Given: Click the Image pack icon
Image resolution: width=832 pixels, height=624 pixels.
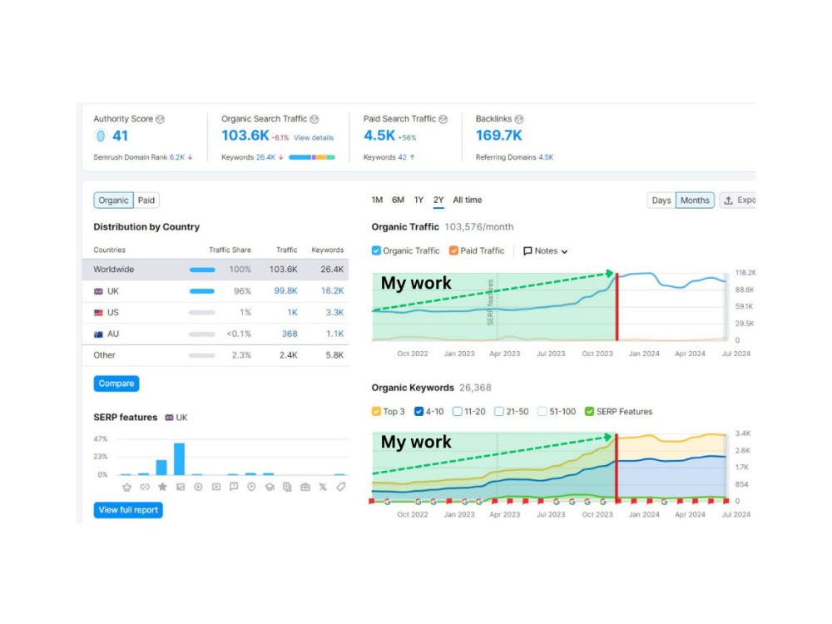Looking at the screenshot, I should coord(181,487).
